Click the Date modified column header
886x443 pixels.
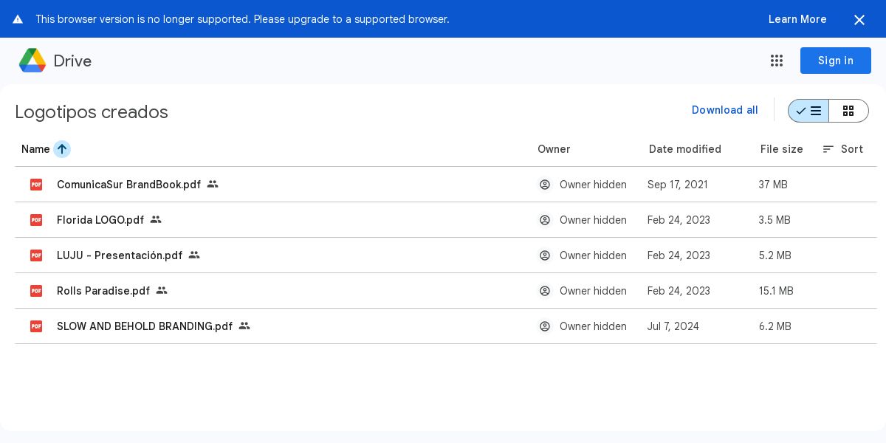point(684,149)
